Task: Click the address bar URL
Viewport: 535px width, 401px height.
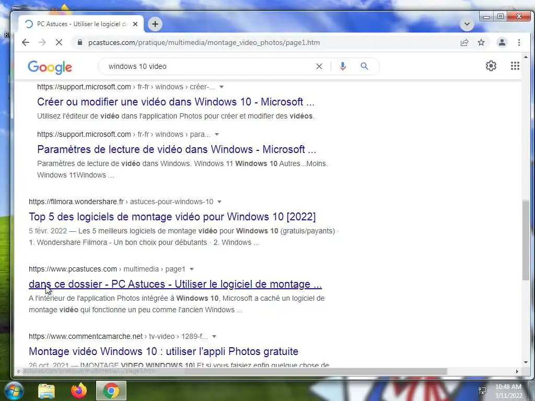Action: [x=204, y=43]
